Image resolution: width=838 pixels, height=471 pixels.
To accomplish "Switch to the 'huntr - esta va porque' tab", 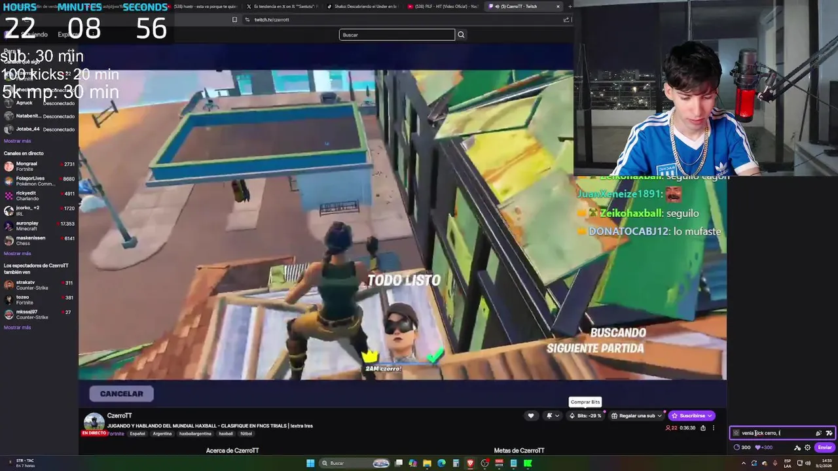I will point(202,7).
